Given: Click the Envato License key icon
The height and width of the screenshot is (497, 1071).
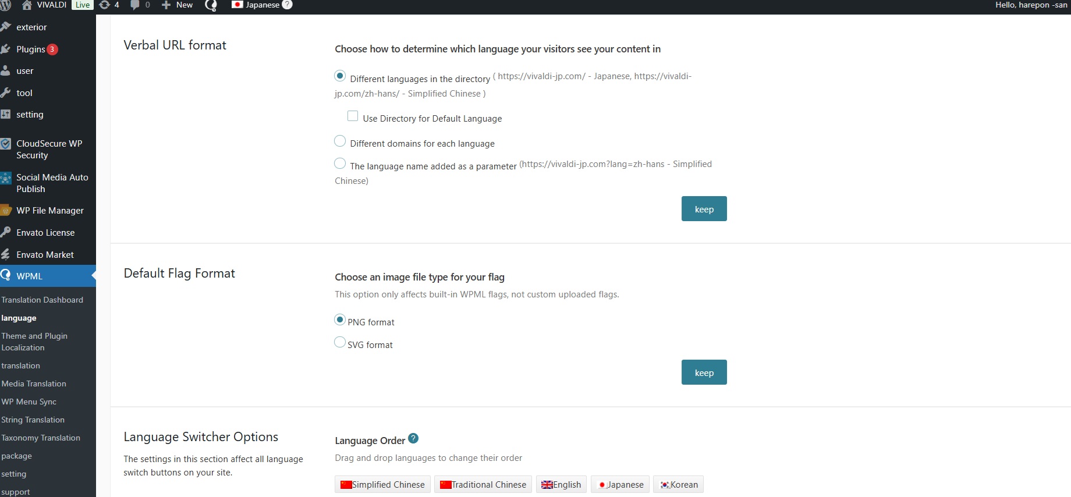Looking at the screenshot, I should [x=6, y=232].
